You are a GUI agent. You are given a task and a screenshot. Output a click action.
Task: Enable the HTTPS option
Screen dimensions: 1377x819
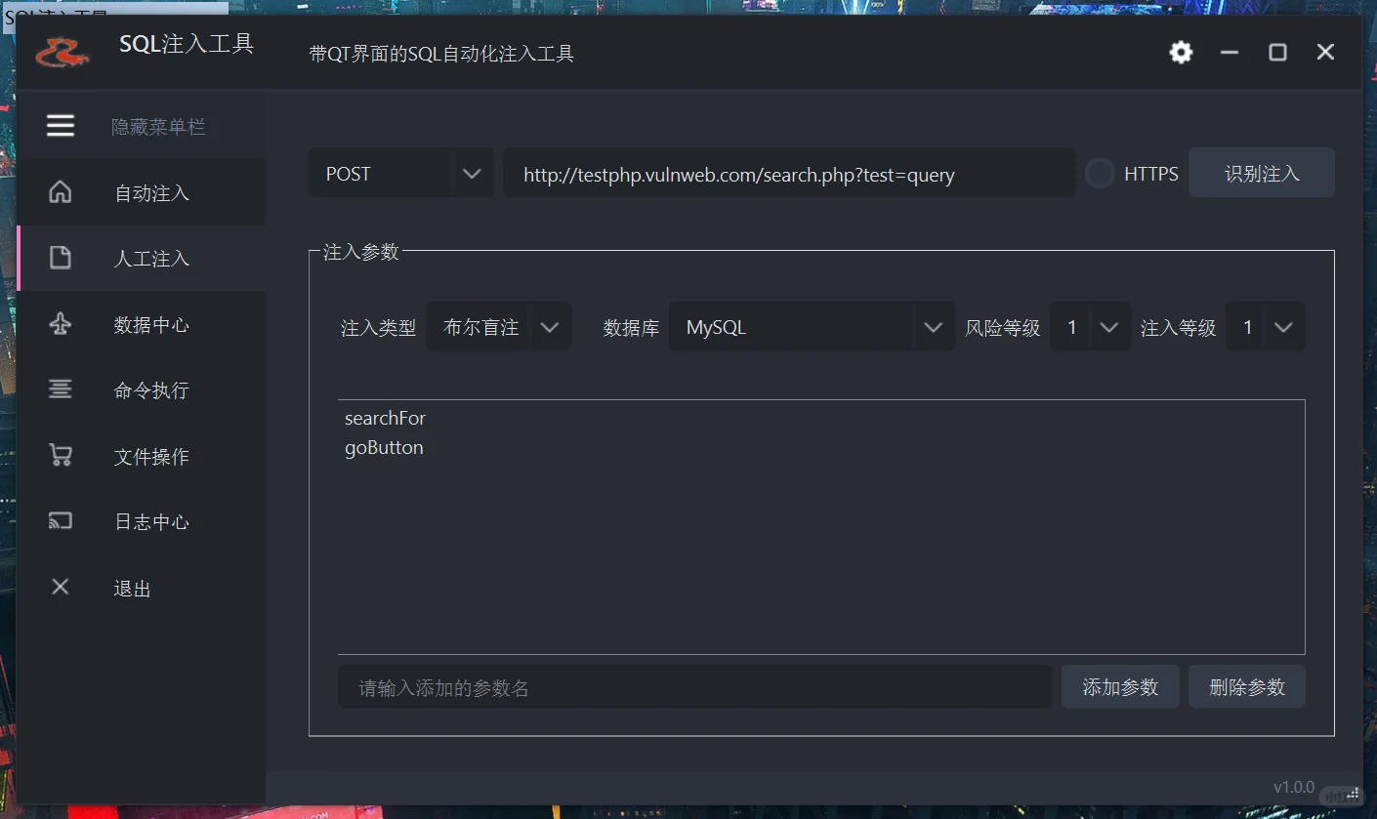tap(1100, 173)
